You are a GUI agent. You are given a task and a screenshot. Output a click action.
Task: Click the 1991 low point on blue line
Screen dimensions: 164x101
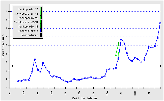(65, 81)
